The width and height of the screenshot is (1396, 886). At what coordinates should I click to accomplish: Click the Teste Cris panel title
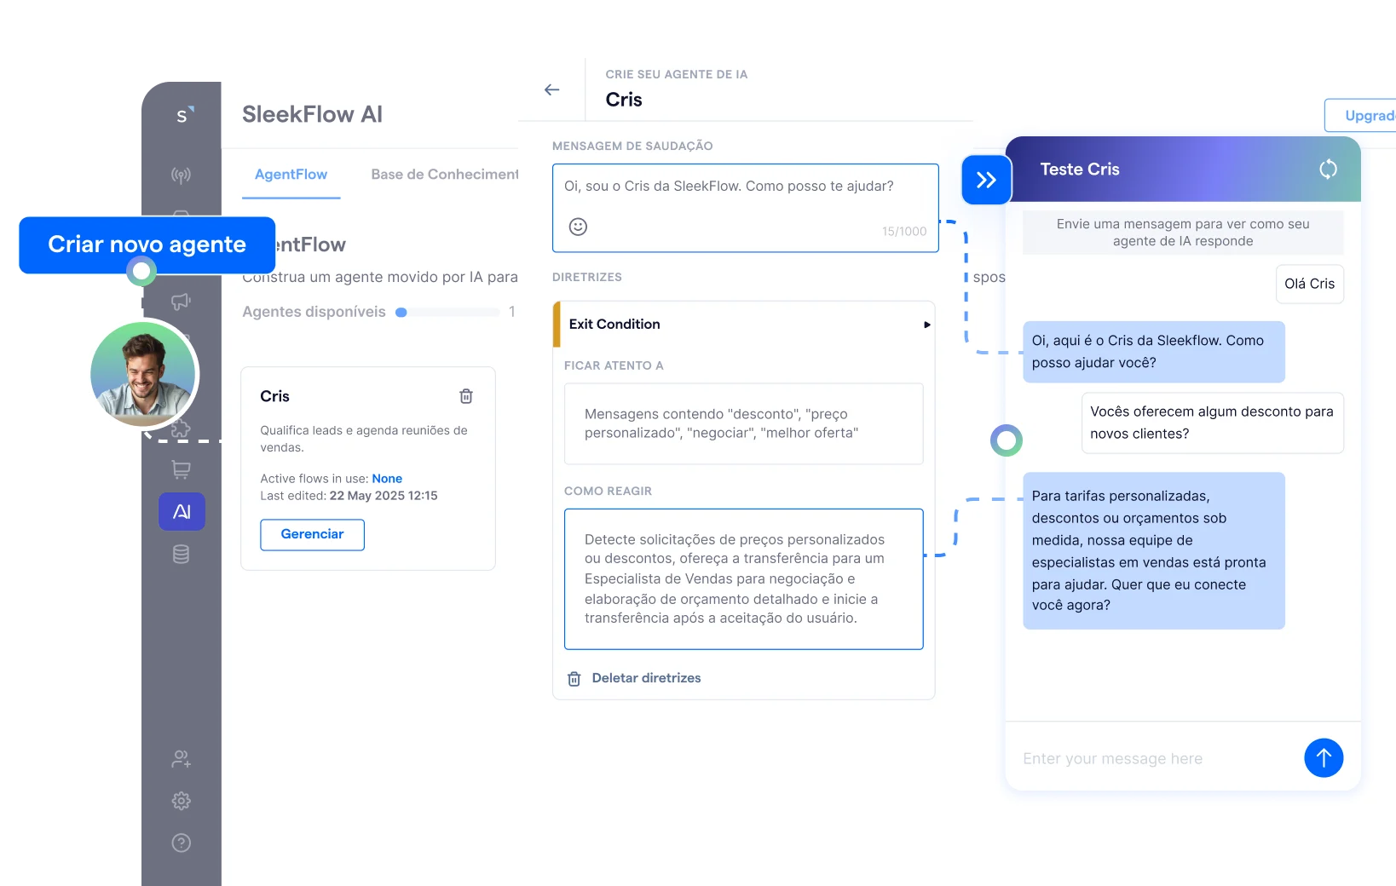click(1080, 169)
